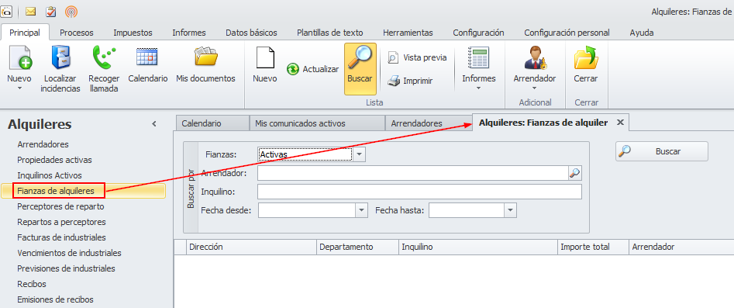Click into the Fecha desde field

click(x=307, y=210)
